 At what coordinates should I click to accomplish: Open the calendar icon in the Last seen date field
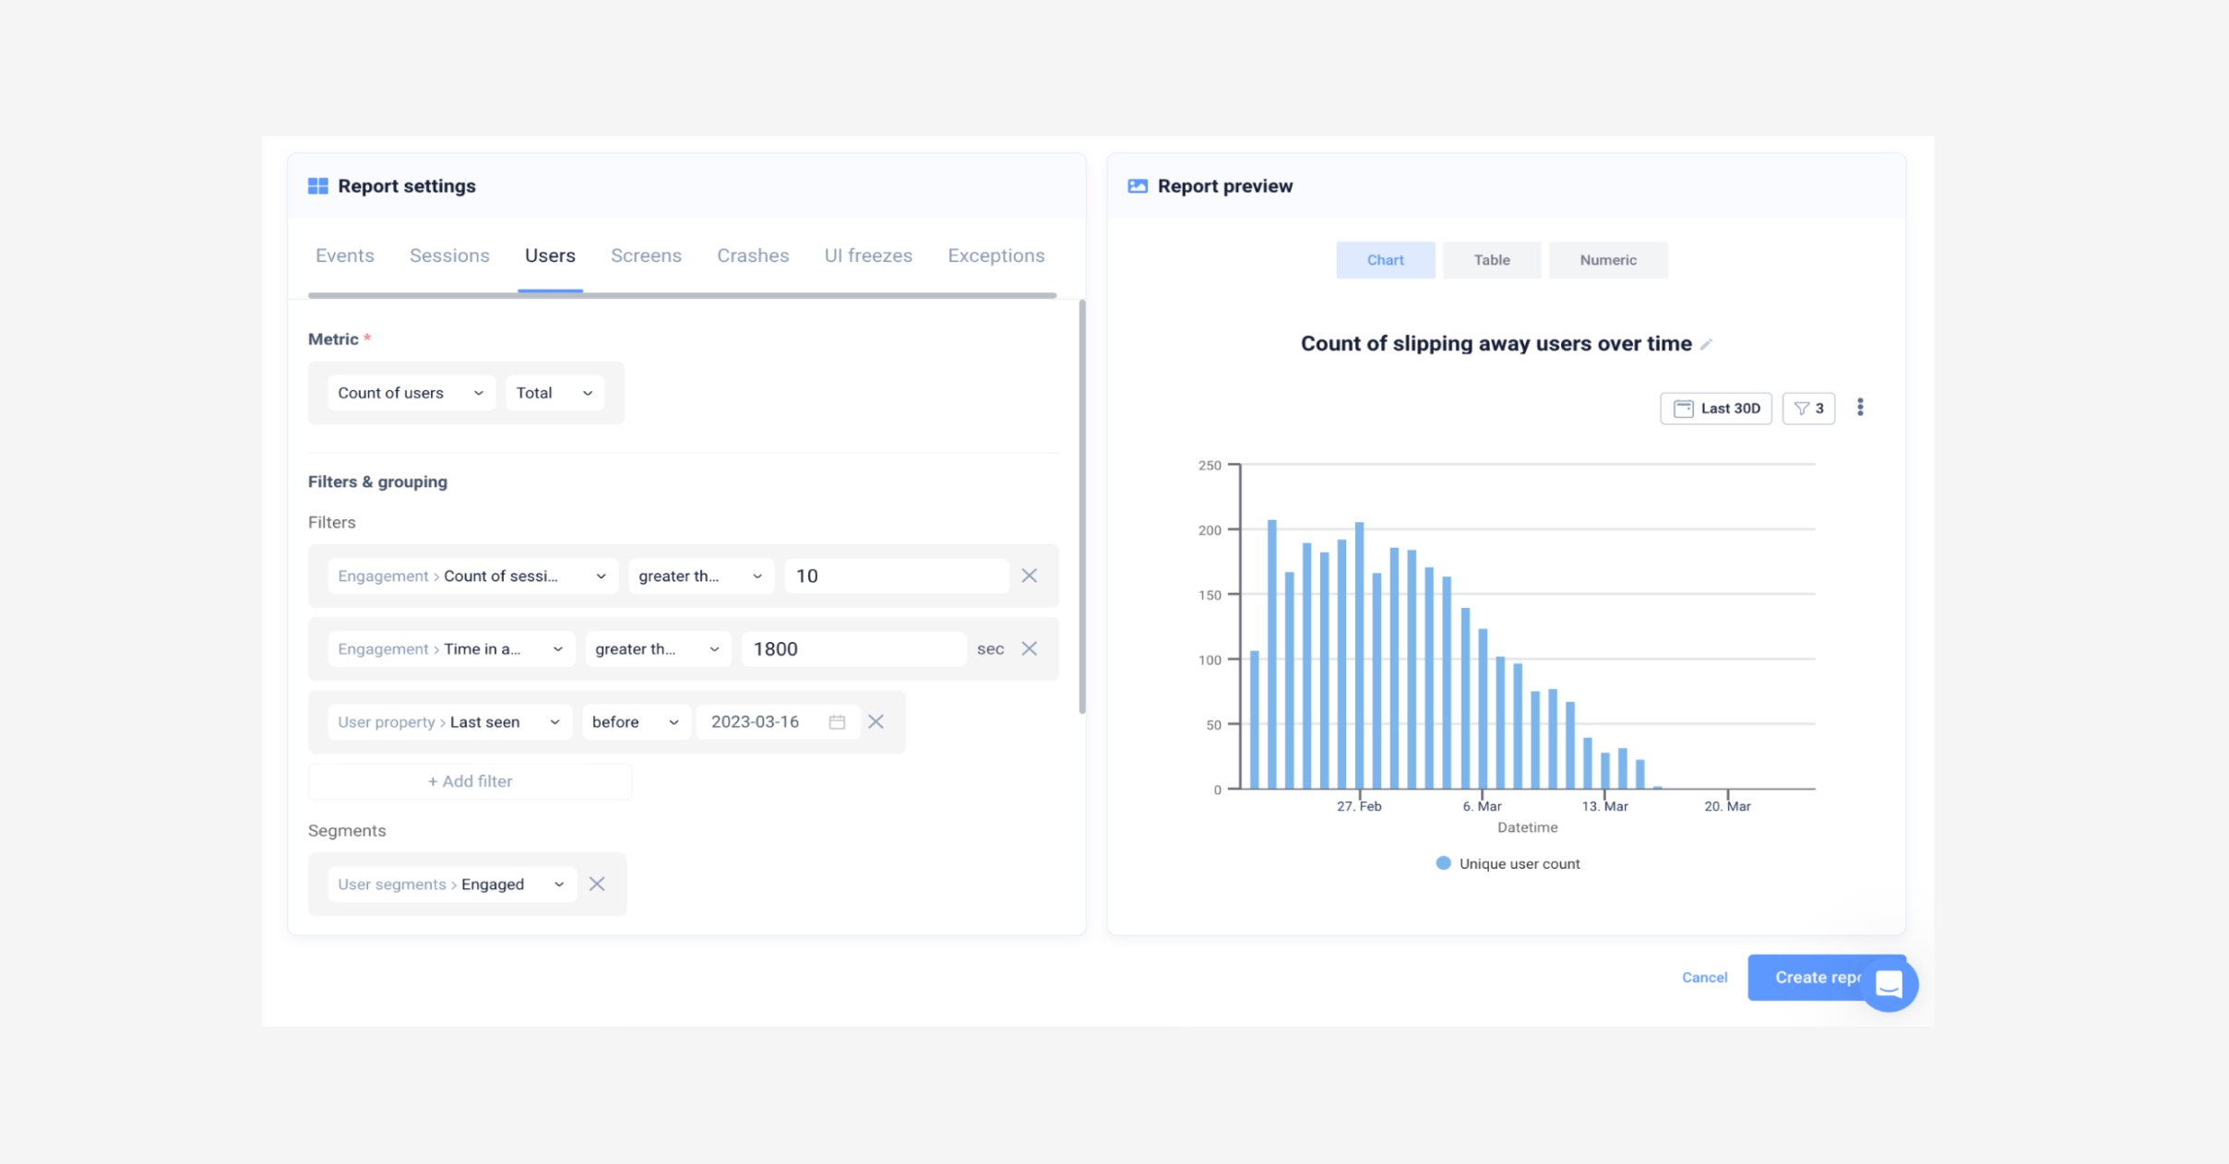(837, 722)
